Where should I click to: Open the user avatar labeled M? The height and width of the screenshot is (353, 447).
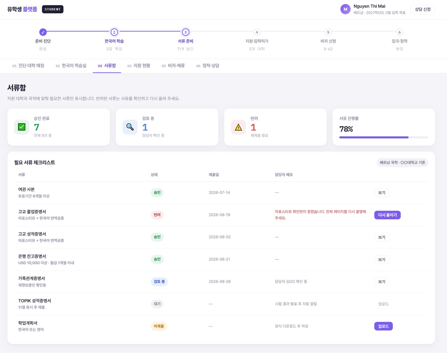(x=345, y=9)
